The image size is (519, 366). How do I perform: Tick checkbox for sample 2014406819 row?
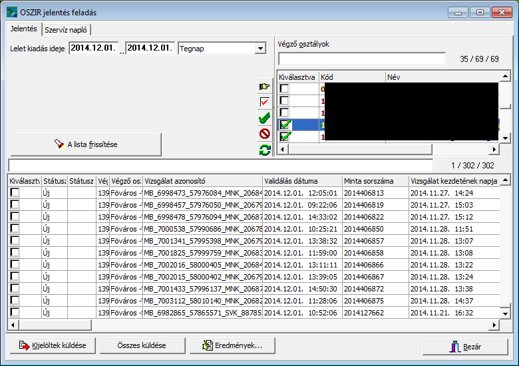click(15, 204)
